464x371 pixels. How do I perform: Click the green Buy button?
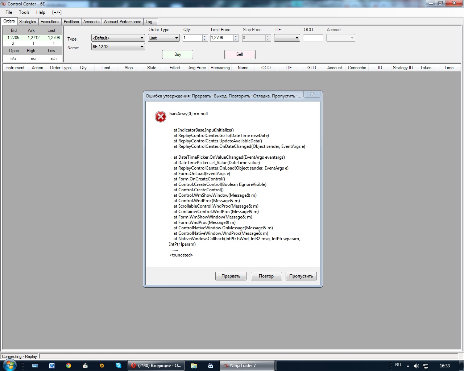[x=178, y=54]
